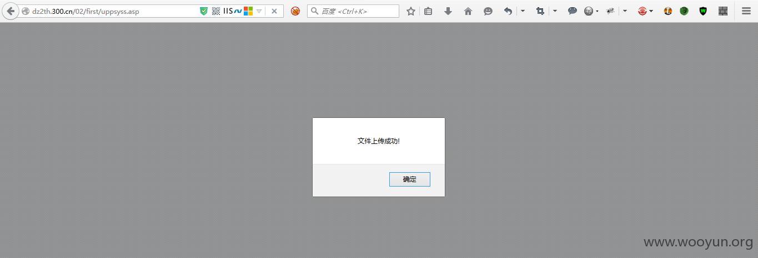Screen dimensions: 758x258
Task: Click the red circular extension icon
Action: tap(642, 11)
